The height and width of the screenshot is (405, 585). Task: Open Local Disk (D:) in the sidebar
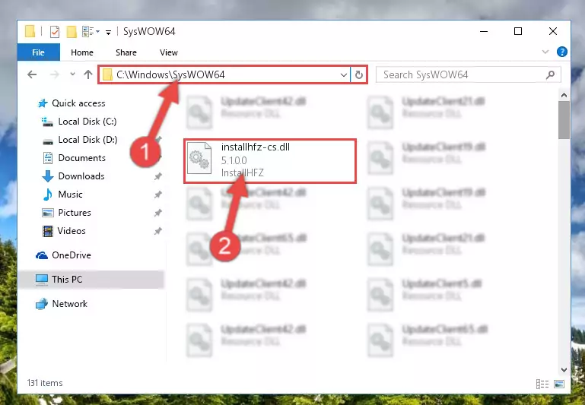tap(87, 140)
